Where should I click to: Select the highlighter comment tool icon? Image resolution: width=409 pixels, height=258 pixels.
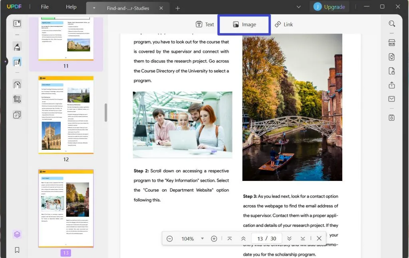17,48
